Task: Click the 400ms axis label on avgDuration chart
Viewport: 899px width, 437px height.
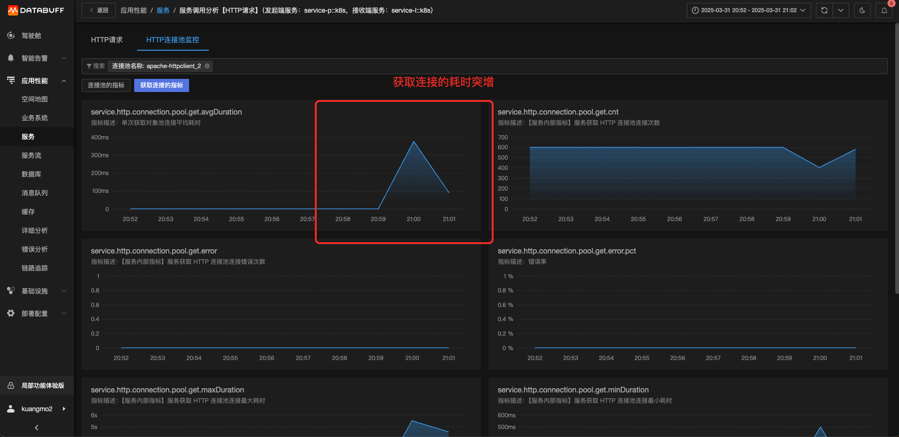Action: 100,138
